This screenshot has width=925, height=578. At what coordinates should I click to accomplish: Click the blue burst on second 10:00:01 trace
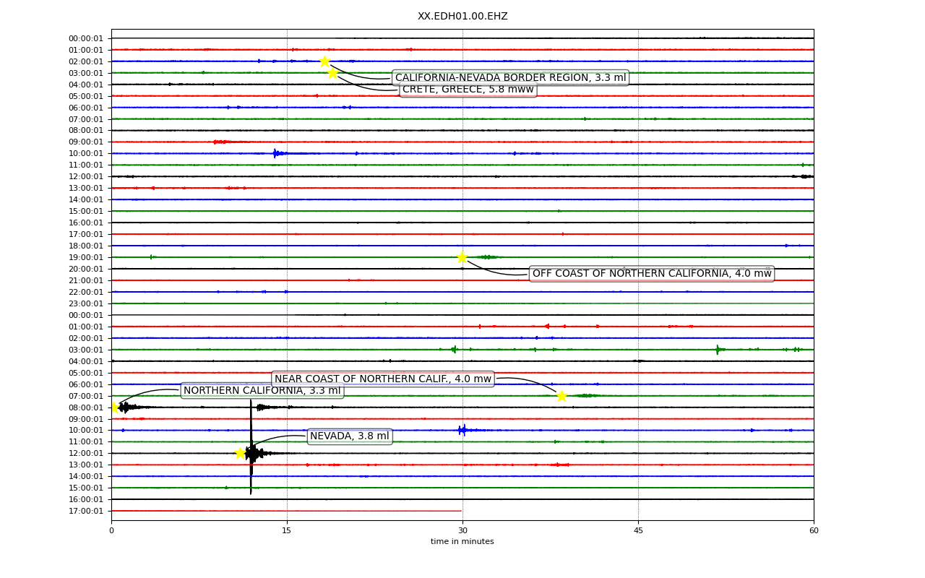[463, 431]
